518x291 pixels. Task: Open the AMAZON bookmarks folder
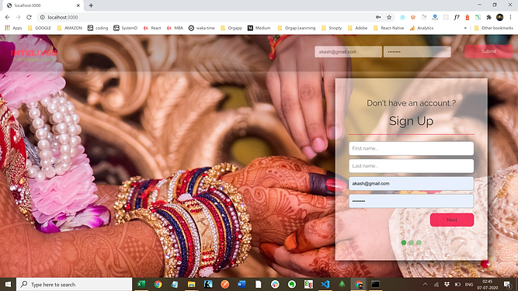[x=69, y=28]
